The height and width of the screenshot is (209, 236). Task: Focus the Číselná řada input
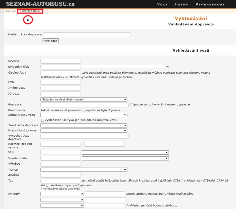(x=60, y=73)
